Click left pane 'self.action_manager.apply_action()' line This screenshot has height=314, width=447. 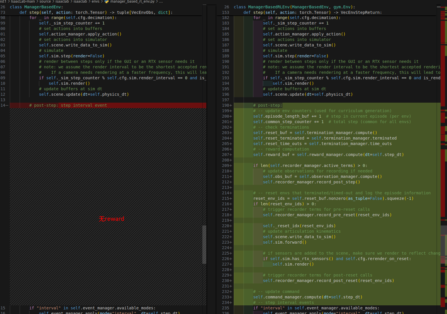80,34
